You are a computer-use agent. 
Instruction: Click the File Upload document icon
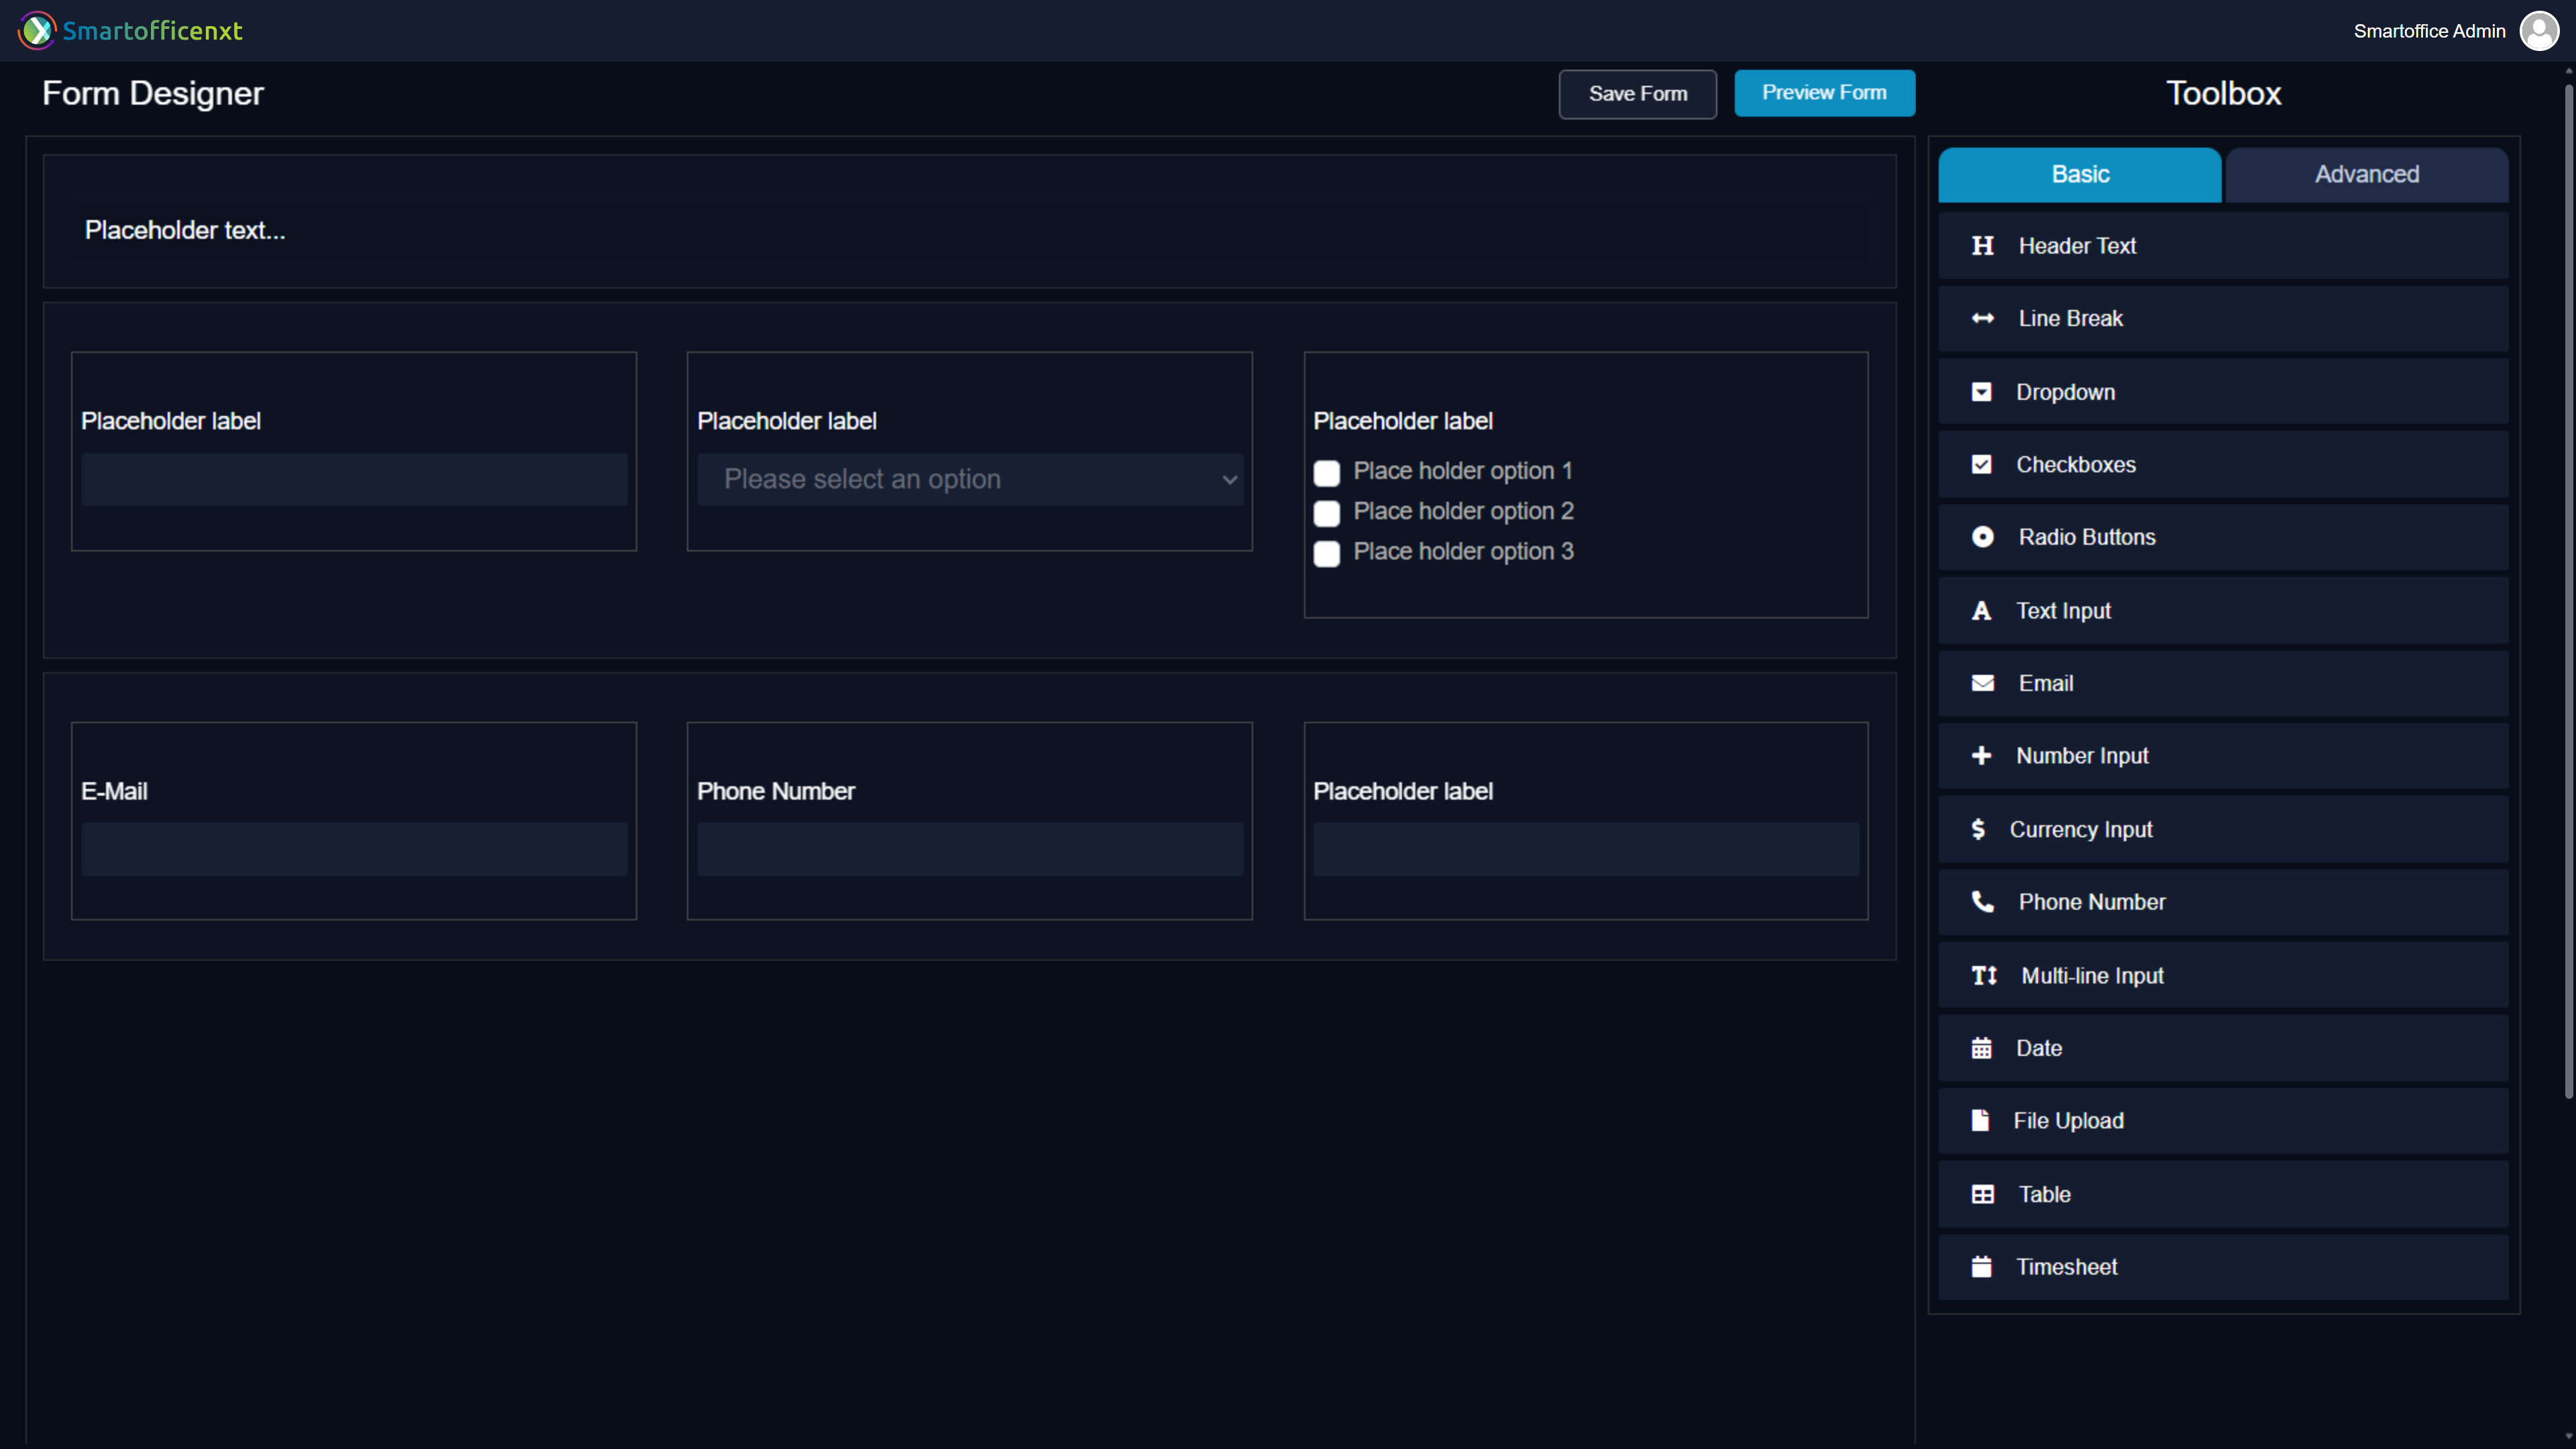click(x=1980, y=1121)
